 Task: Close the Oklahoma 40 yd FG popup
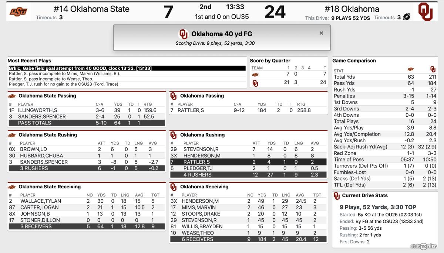[321, 33]
